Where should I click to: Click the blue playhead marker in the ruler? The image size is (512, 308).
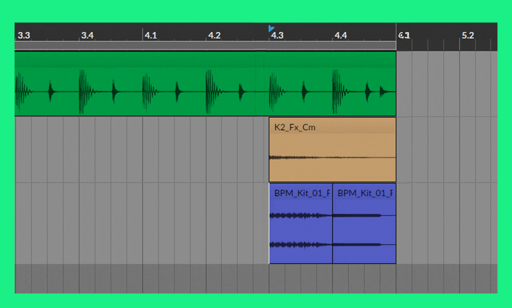pos(271,28)
